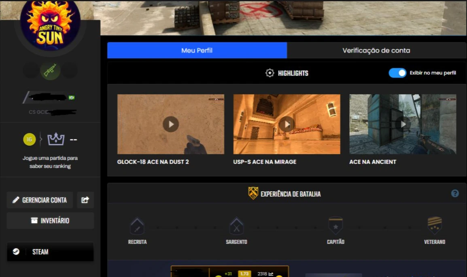467x277 pixels.
Task: Open the battle experience help question mark
Action: pos(455,193)
